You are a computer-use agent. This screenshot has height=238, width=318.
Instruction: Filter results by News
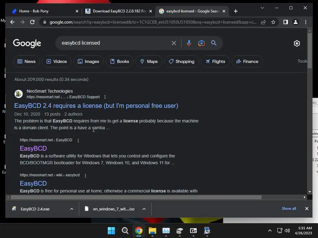[x=26, y=61]
